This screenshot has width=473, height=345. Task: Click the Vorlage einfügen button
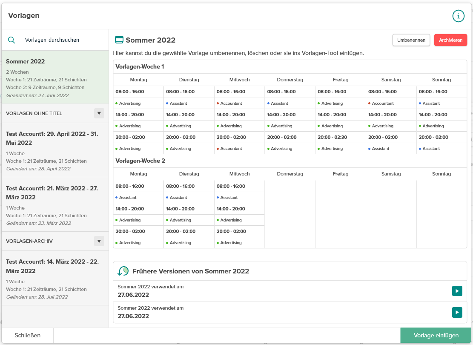436,335
